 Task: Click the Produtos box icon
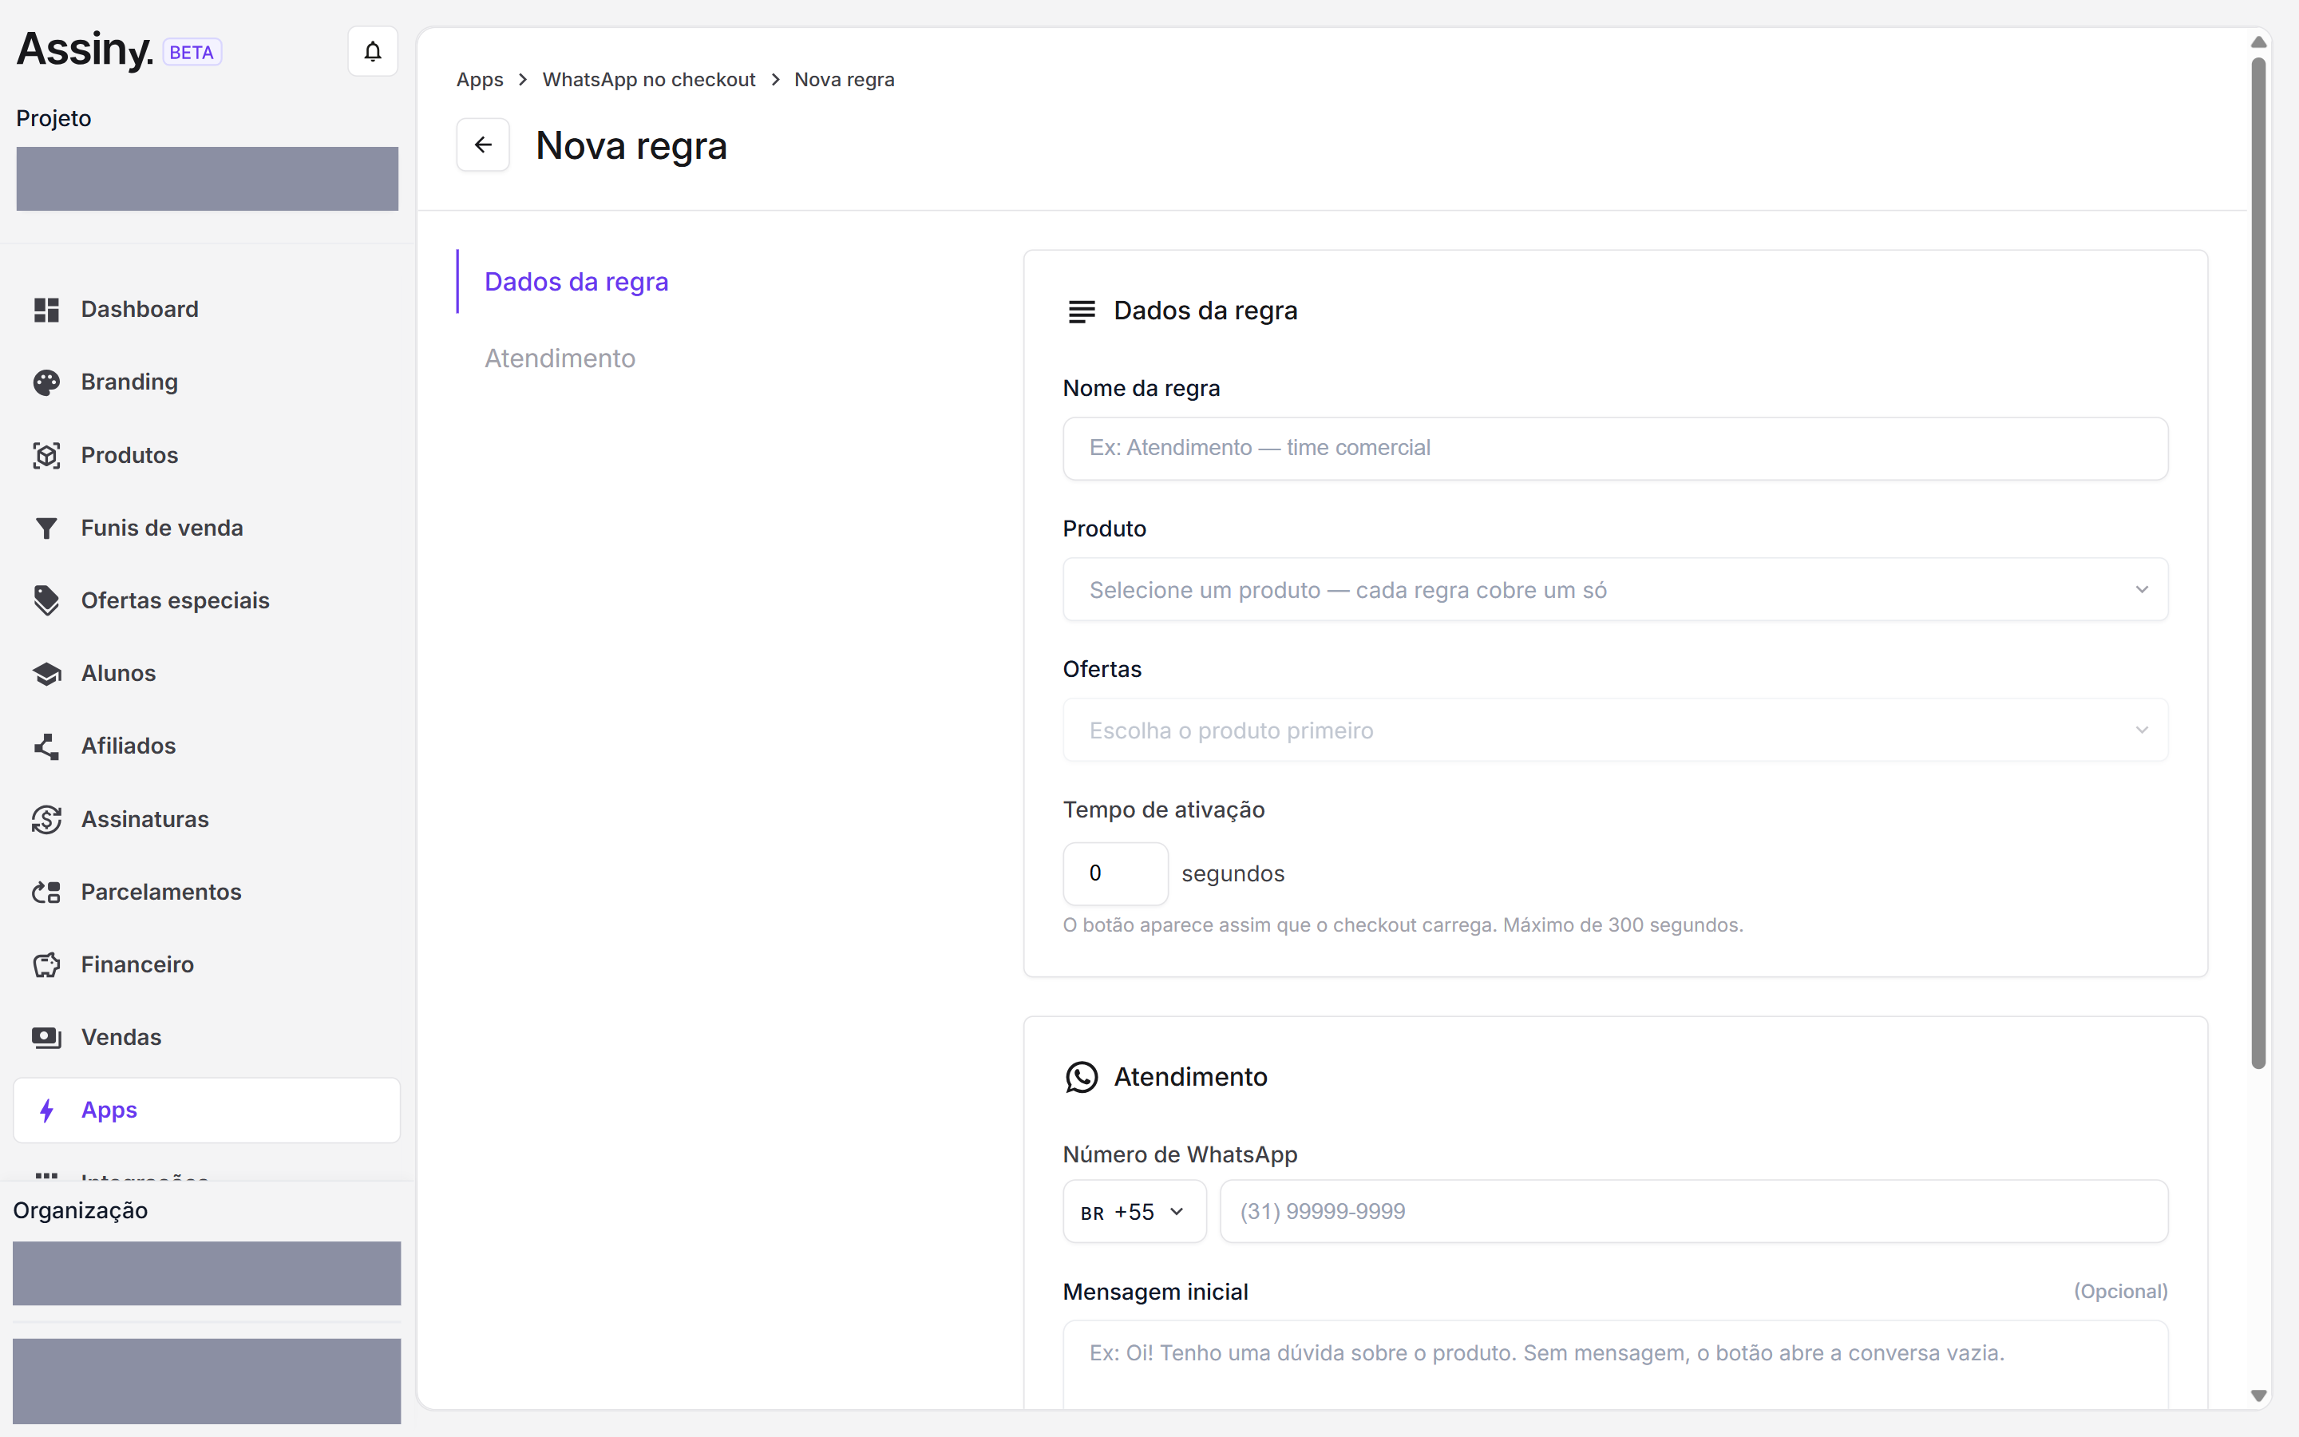46,455
